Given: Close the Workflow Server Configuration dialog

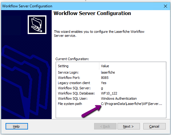Looking at the screenshot, I should point(165,6).
